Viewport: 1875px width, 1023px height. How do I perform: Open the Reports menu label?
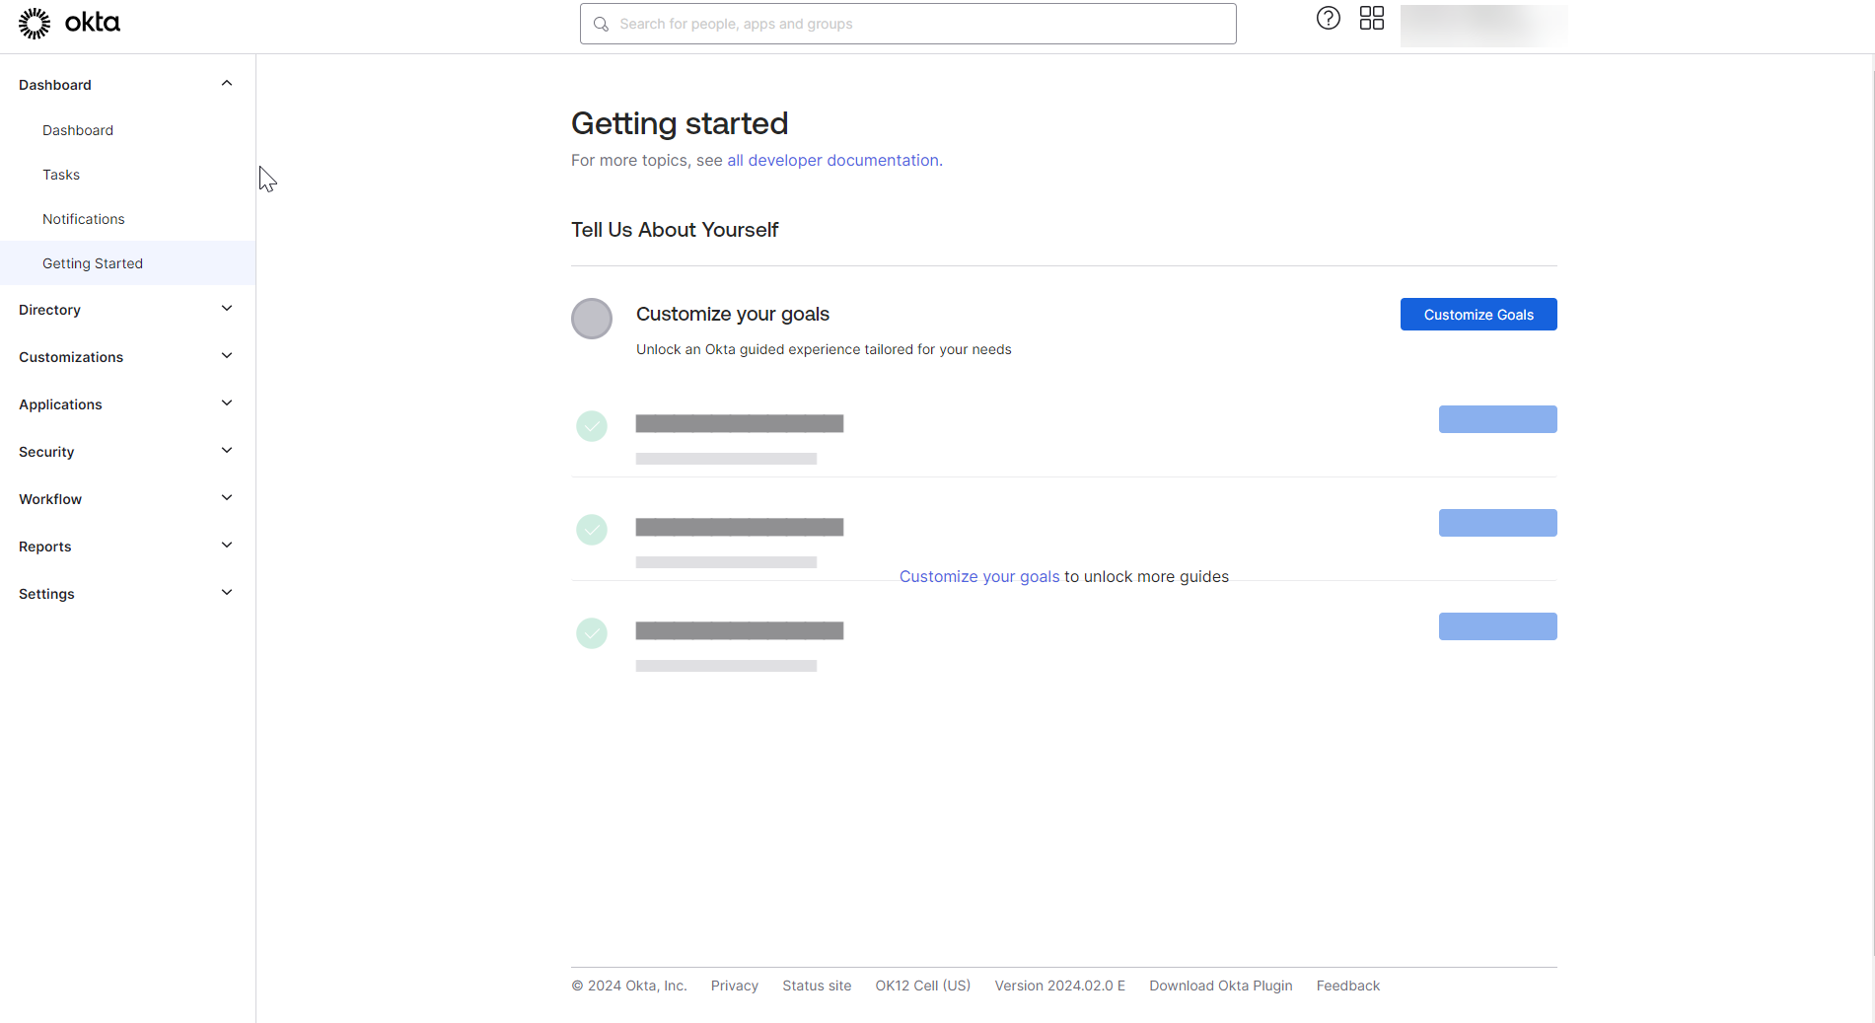click(x=45, y=547)
